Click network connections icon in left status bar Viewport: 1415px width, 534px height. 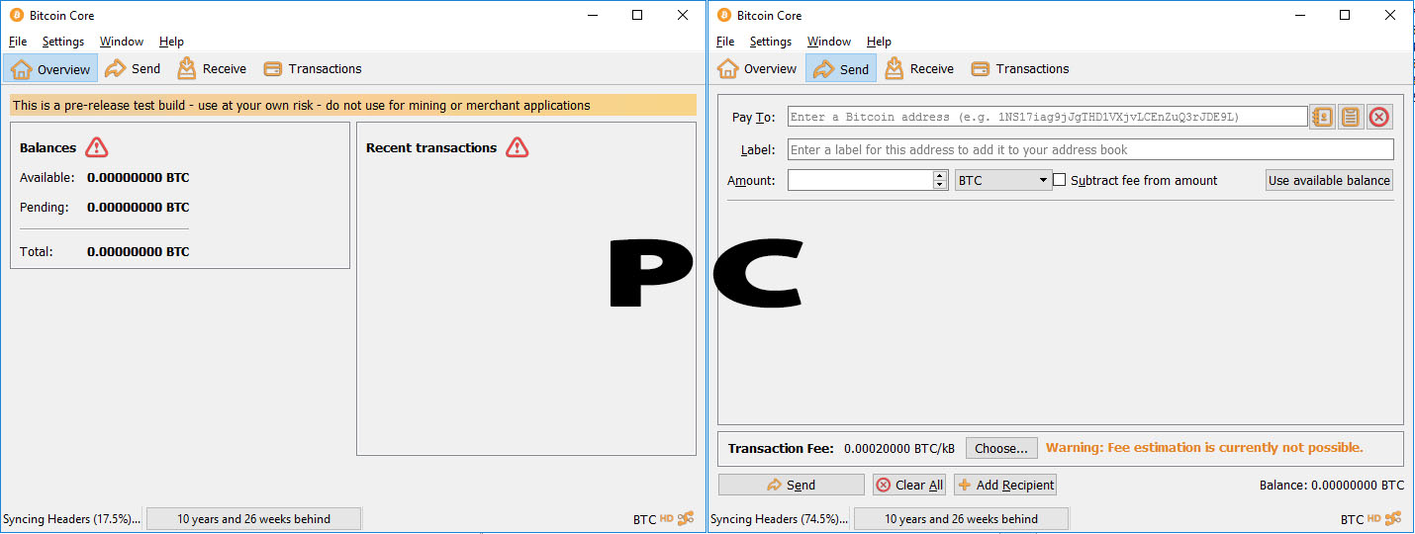click(x=686, y=518)
